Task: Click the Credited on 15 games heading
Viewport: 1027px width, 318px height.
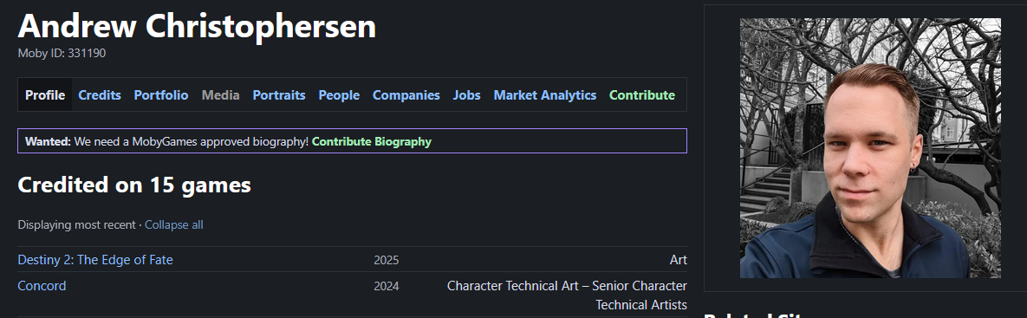Action: [x=134, y=185]
